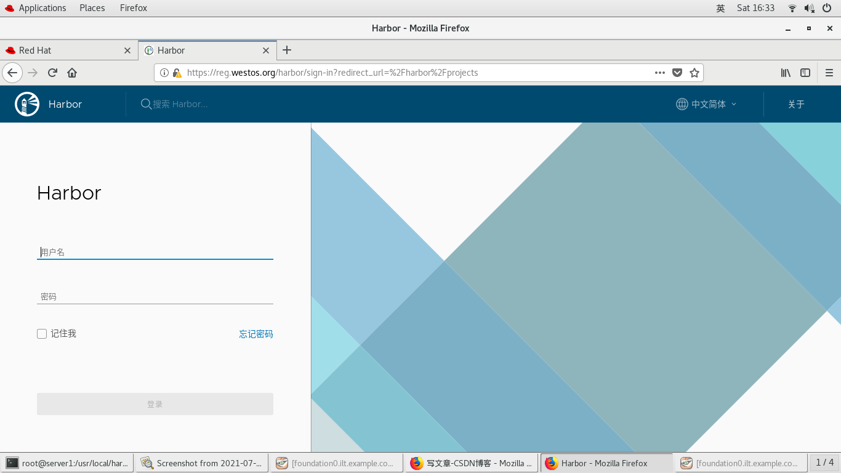The image size is (841, 473).
Task: Open the Places menu
Action: coord(92,8)
